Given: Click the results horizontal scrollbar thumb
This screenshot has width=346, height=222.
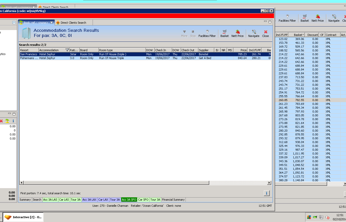Looking at the screenshot, I should pyautogui.click(x=116, y=183).
